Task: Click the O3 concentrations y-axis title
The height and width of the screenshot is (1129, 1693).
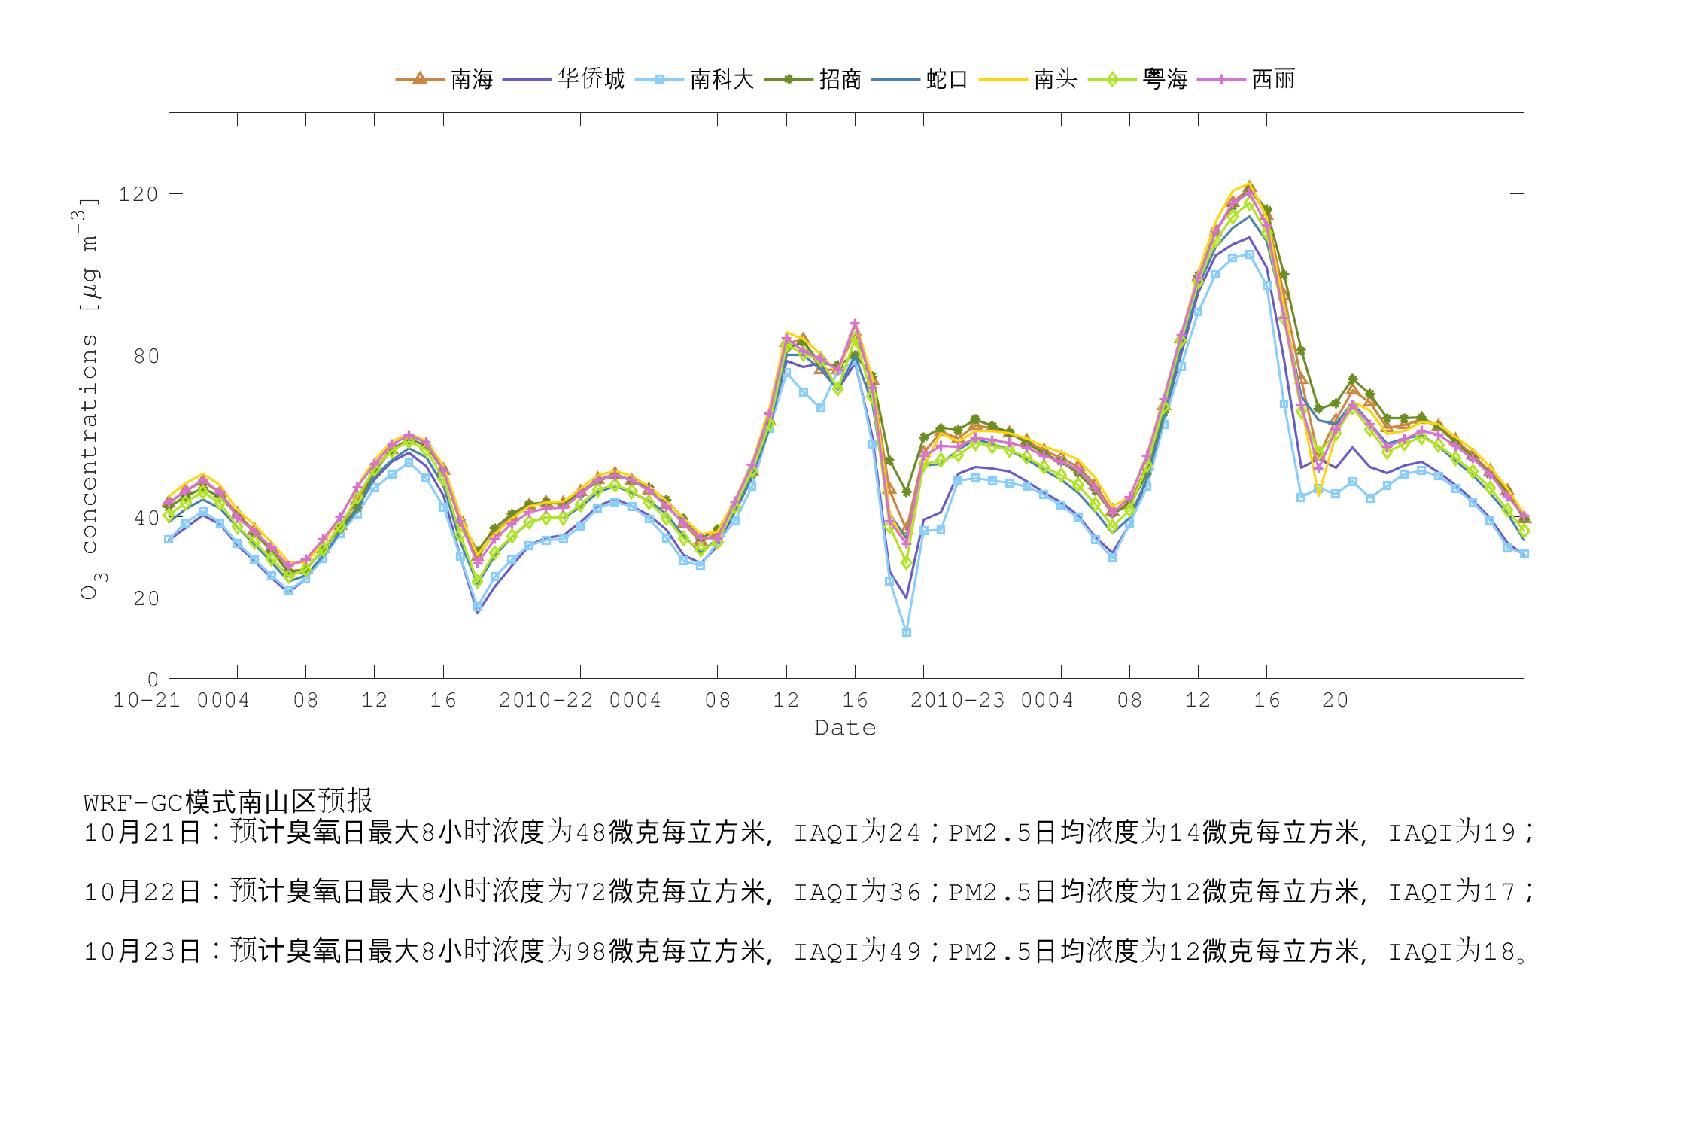Action: (x=89, y=399)
